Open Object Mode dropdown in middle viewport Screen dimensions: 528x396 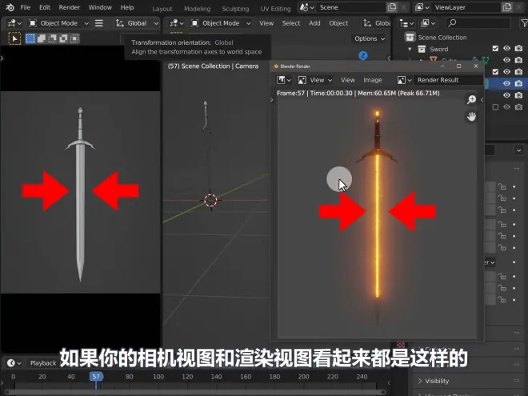pyautogui.click(x=221, y=23)
